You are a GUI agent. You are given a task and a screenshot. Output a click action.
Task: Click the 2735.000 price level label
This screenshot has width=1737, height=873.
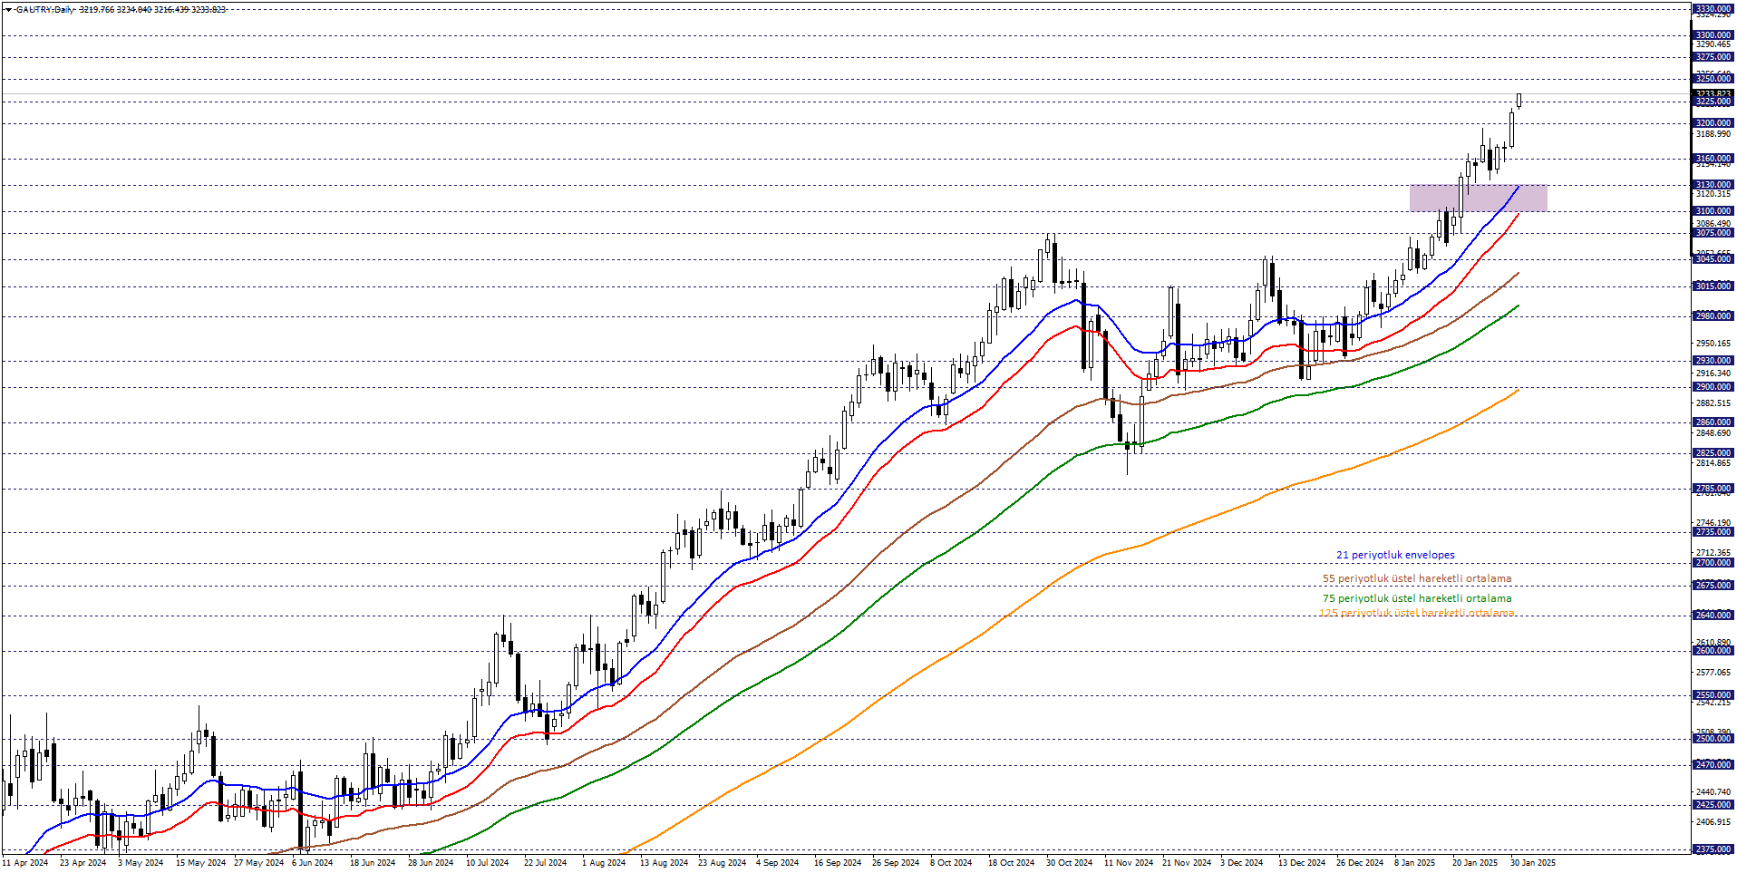pos(1713,532)
